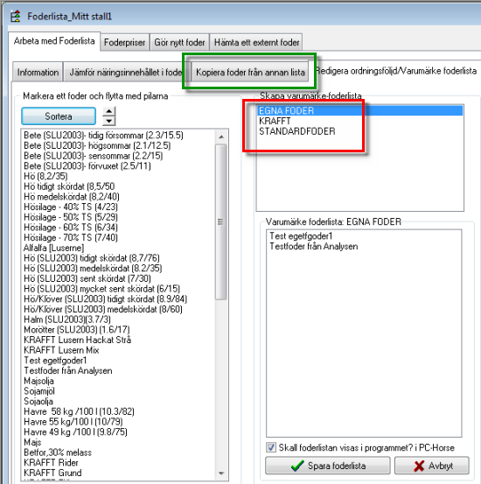
Task: Open the Foderpriser tab
Action: tap(125, 42)
